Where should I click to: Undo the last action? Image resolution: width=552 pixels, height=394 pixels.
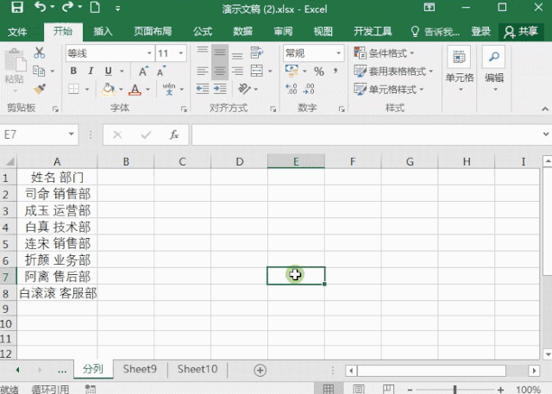click(x=41, y=7)
